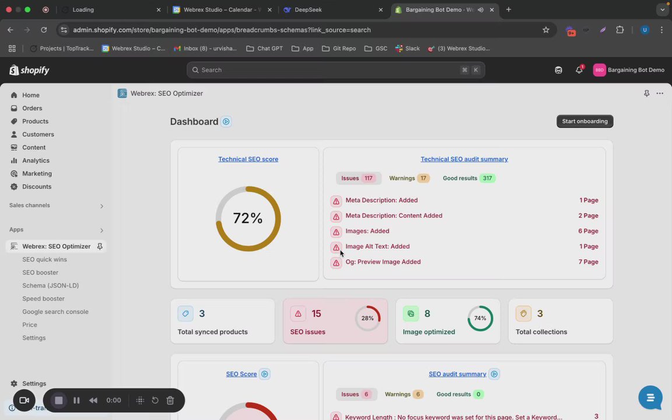Pin the app using the header pin icon
Viewport: 672px width, 420px height.
pos(647,93)
